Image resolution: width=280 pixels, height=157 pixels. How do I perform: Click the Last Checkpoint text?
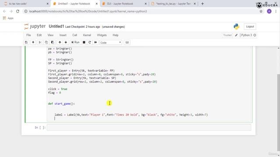click(x=83, y=27)
